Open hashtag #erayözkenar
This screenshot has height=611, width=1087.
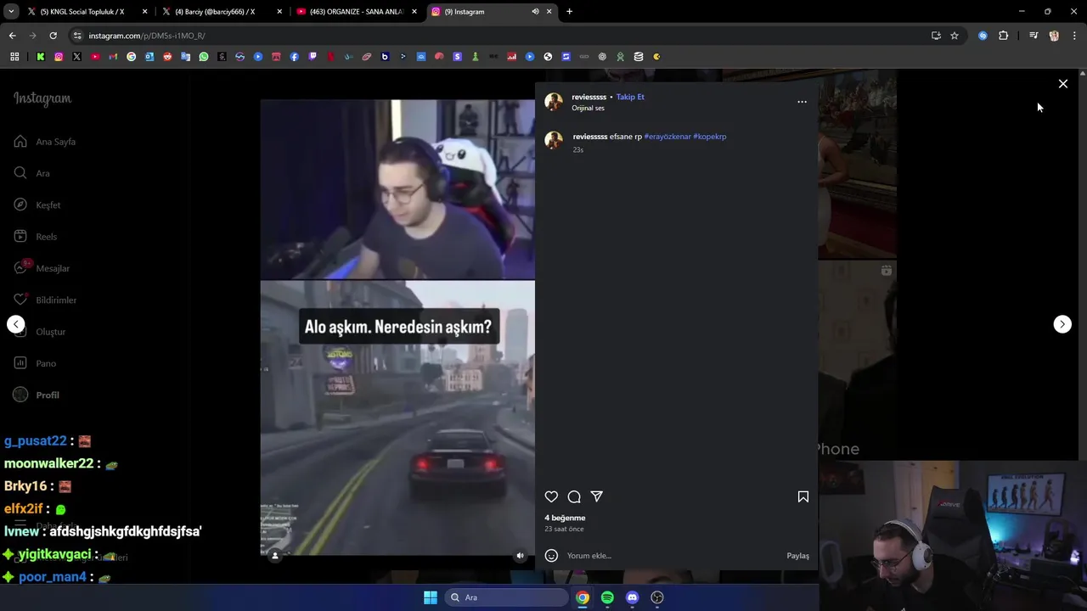(x=667, y=137)
